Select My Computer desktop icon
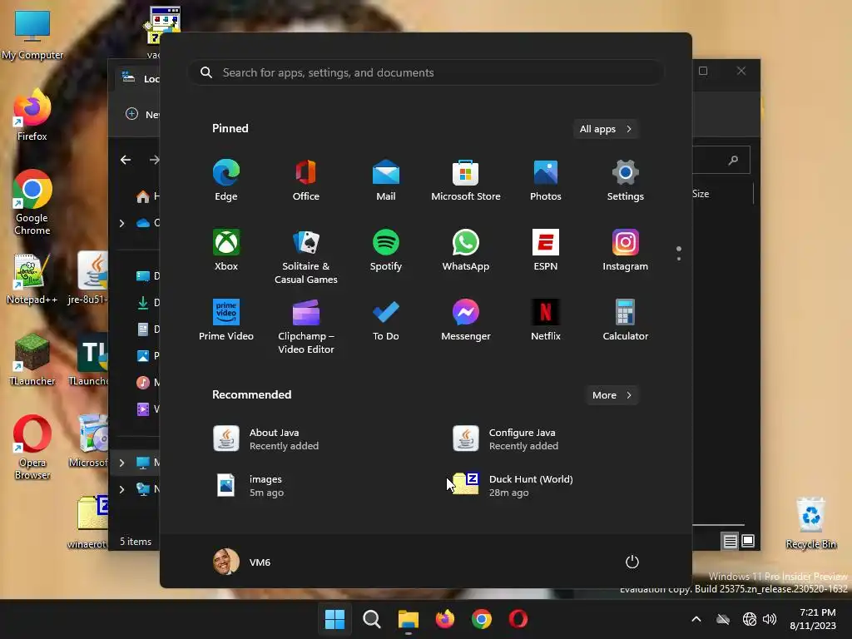 (32, 35)
